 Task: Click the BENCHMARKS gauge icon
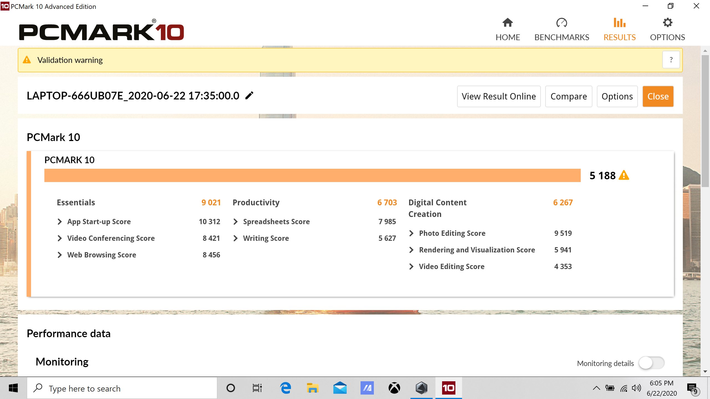point(562,23)
